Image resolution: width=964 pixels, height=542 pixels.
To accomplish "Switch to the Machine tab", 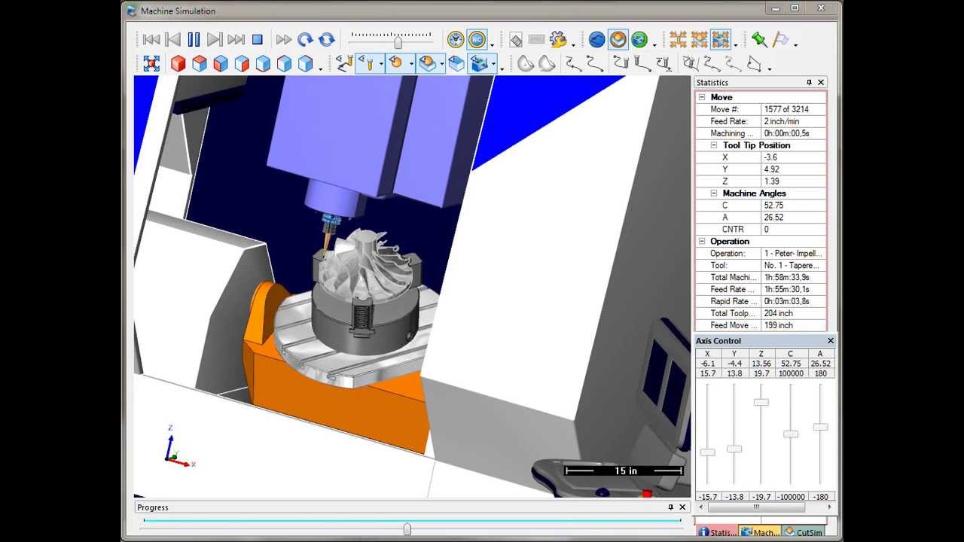I will [761, 532].
